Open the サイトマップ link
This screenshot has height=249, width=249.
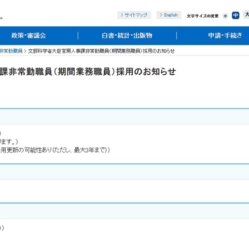coord(134,15)
